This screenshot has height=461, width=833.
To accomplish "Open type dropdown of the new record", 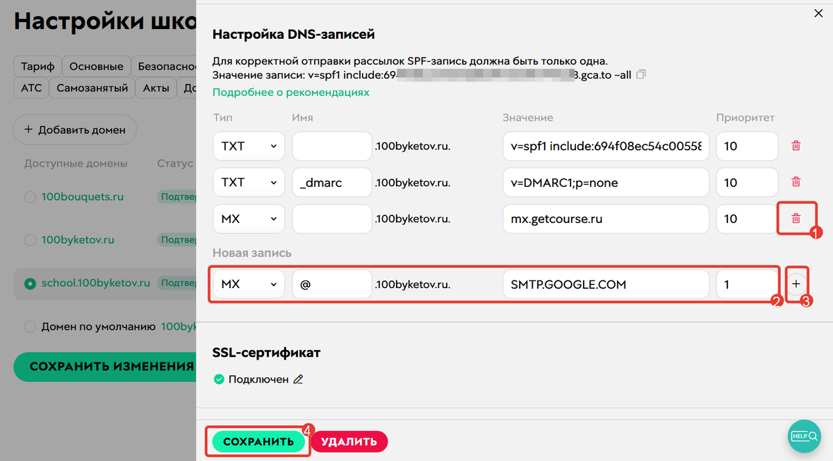I will tap(249, 284).
